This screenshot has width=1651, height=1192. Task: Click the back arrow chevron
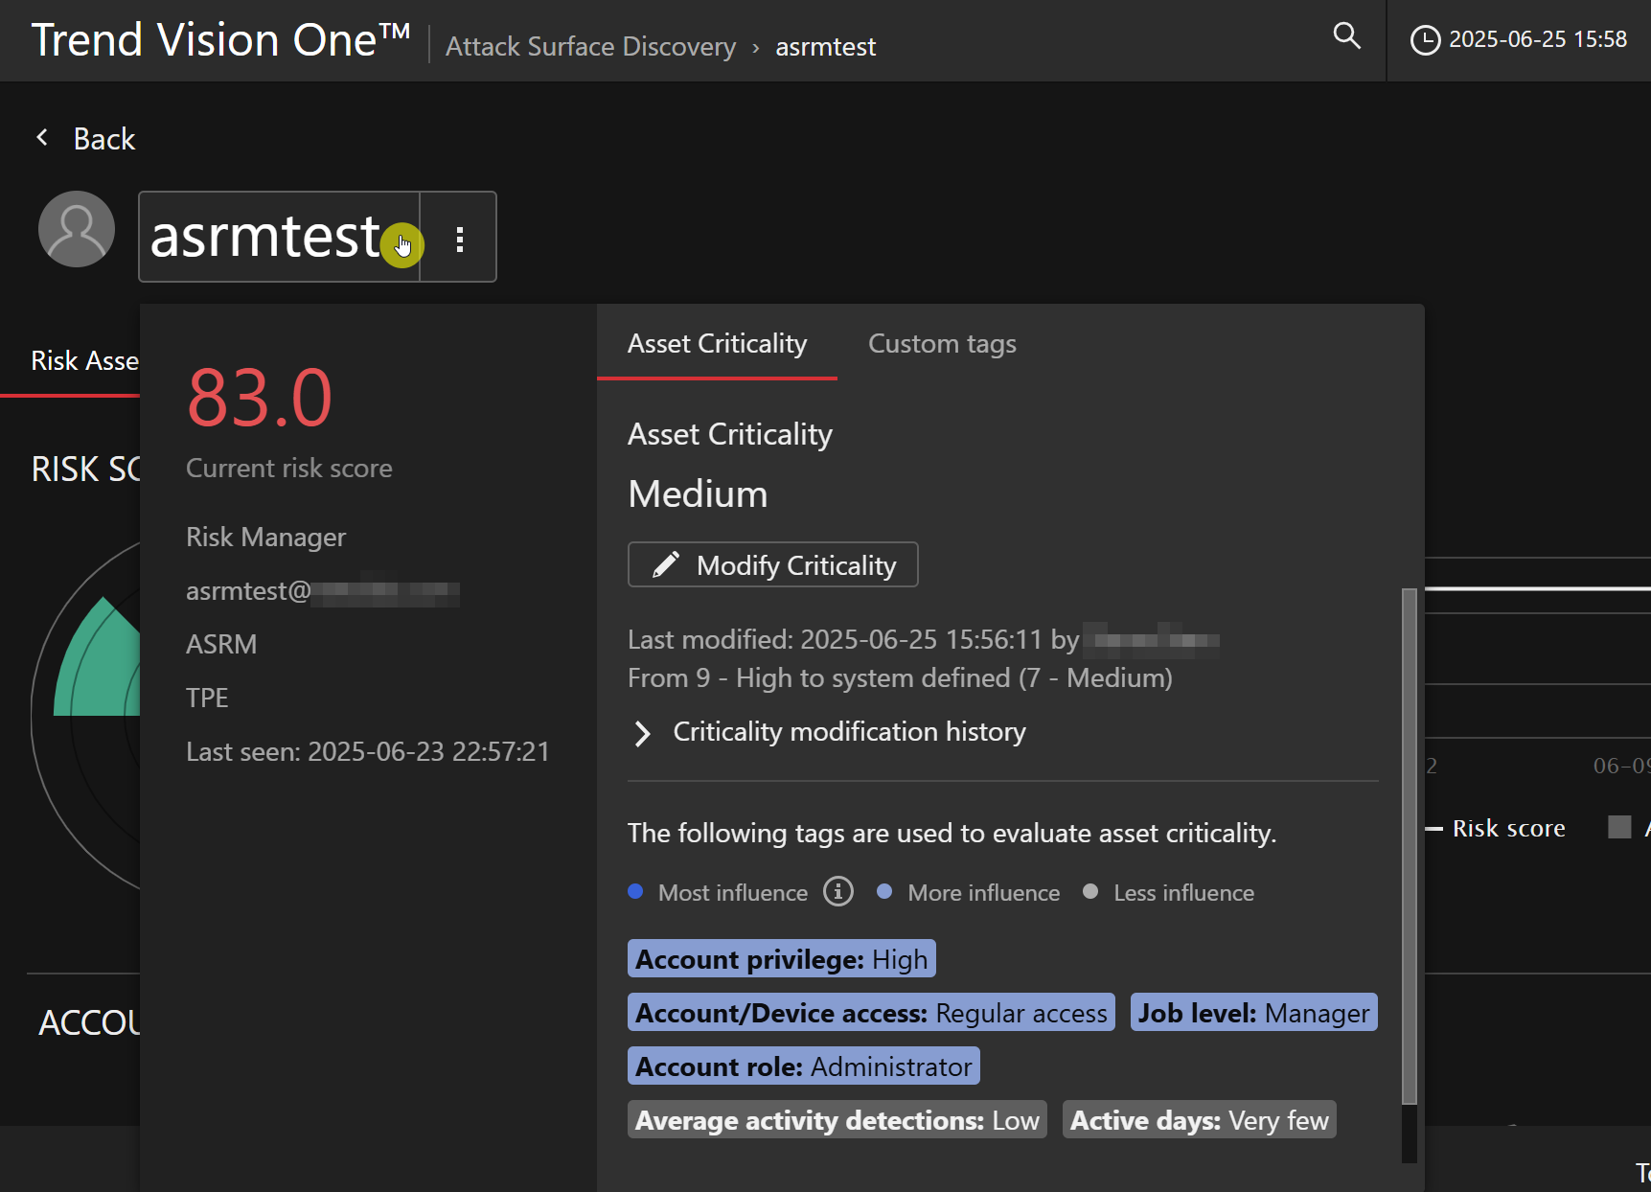(42, 138)
